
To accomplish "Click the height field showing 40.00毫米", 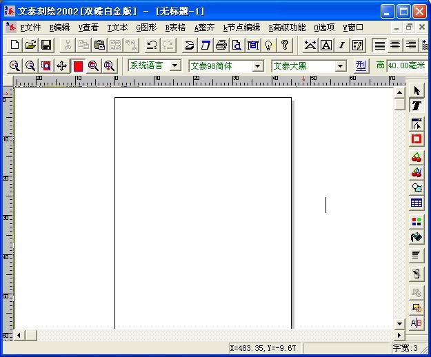I will tap(408, 66).
